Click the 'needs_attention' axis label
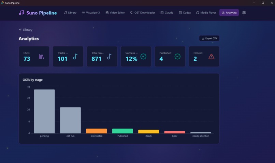275x163 pixels. [x=201, y=136]
